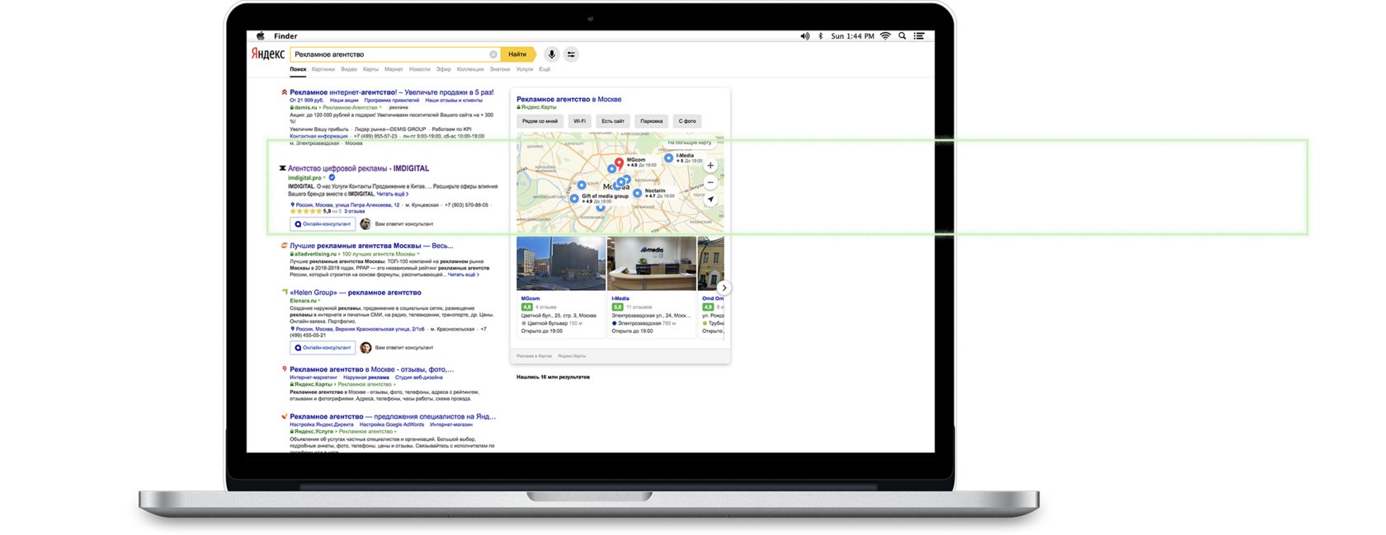The width and height of the screenshot is (1386, 535).
Task: Open the Ещё tab menu
Action: [x=544, y=69]
